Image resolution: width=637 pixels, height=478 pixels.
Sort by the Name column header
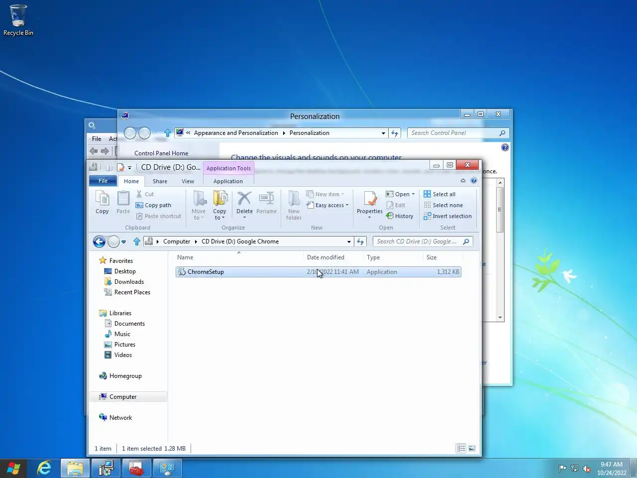[x=238, y=257]
